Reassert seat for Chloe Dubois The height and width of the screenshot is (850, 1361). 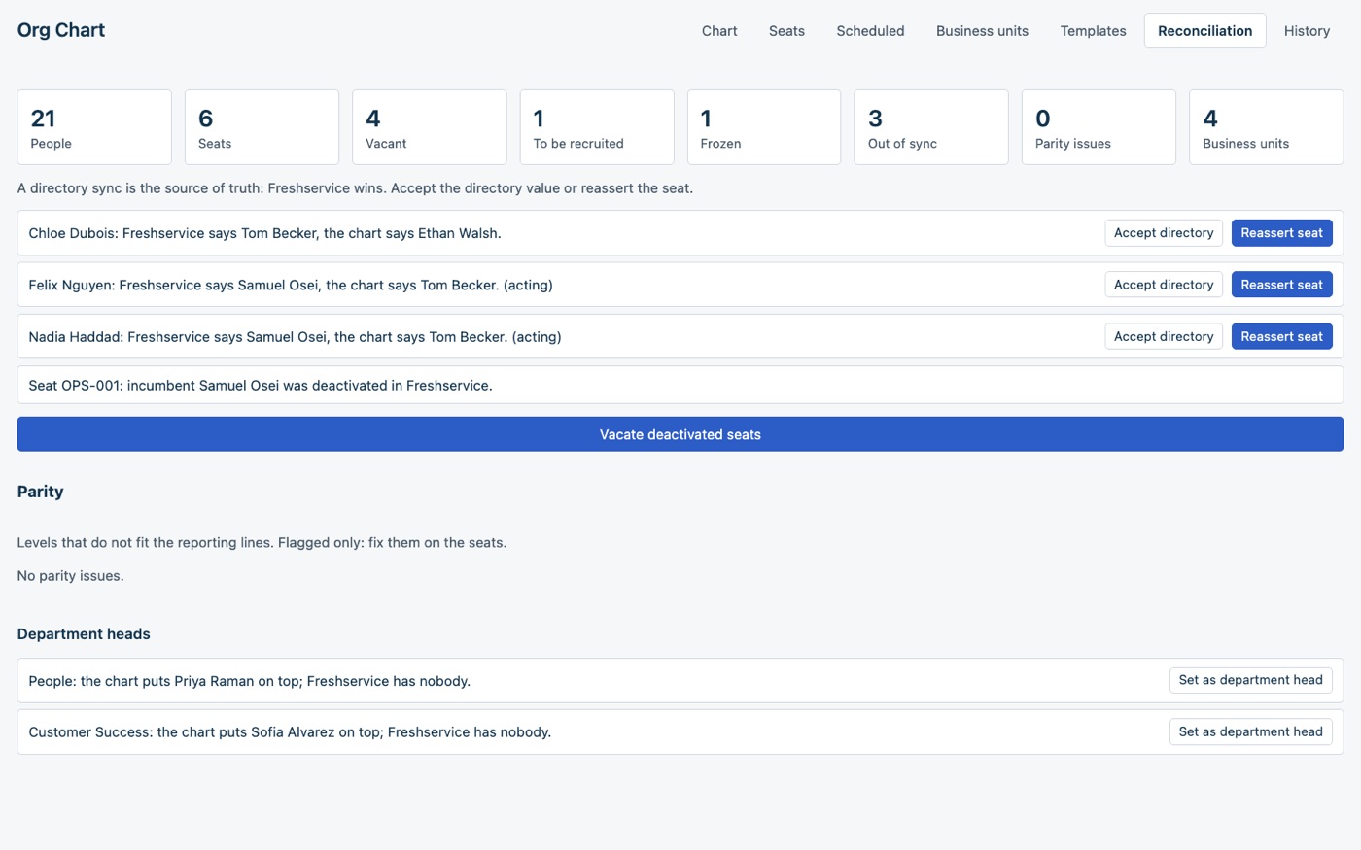click(1281, 233)
